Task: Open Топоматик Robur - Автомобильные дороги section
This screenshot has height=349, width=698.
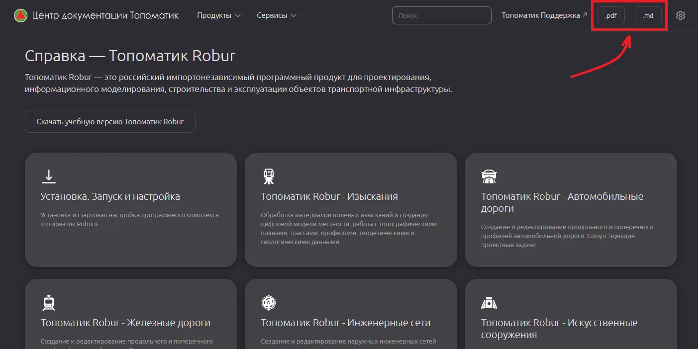Action: [571, 210]
